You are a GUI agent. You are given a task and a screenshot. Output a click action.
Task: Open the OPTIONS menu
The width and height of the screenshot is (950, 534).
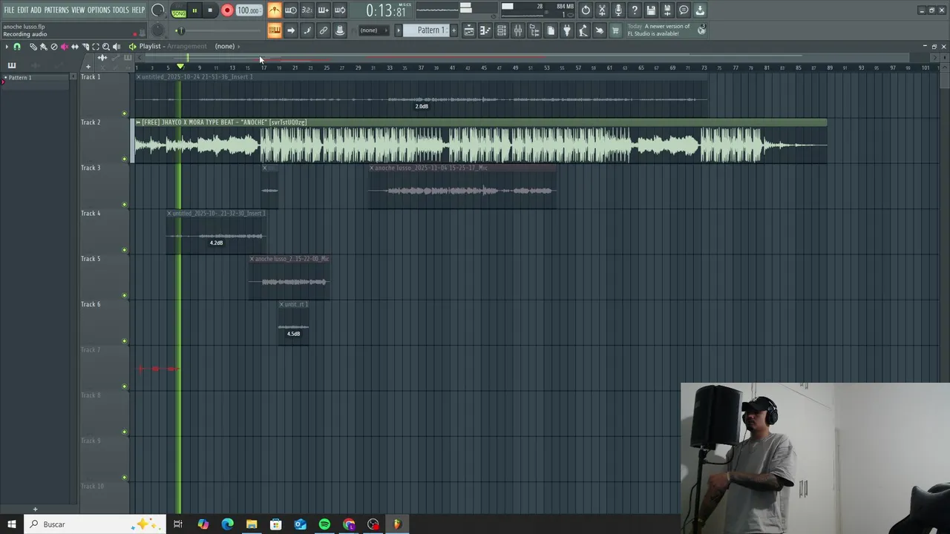(99, 10)
